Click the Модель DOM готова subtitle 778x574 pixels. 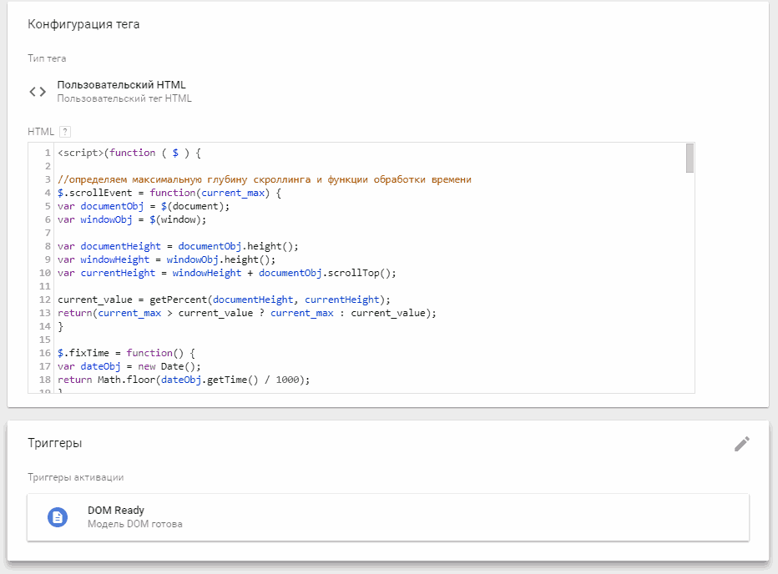135,524
